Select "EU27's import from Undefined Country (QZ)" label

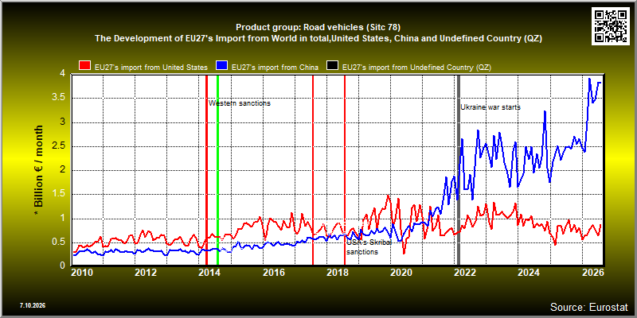pyautogui.click(x=416, y=68)
